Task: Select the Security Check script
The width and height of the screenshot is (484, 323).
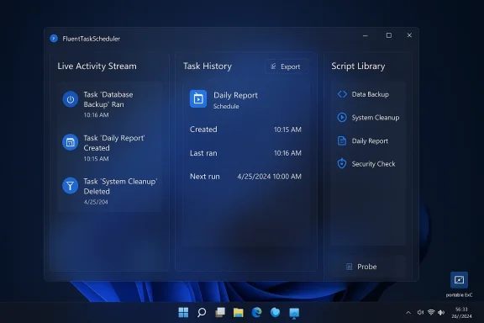Action: pos(368,164)
